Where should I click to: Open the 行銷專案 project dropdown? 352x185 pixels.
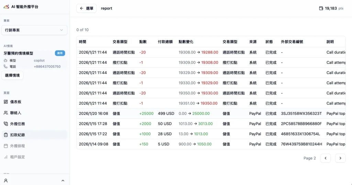(34, 30)
